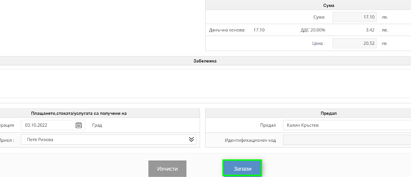Click the Плащането,стоката/услугата са получени на header

point(79,113)
